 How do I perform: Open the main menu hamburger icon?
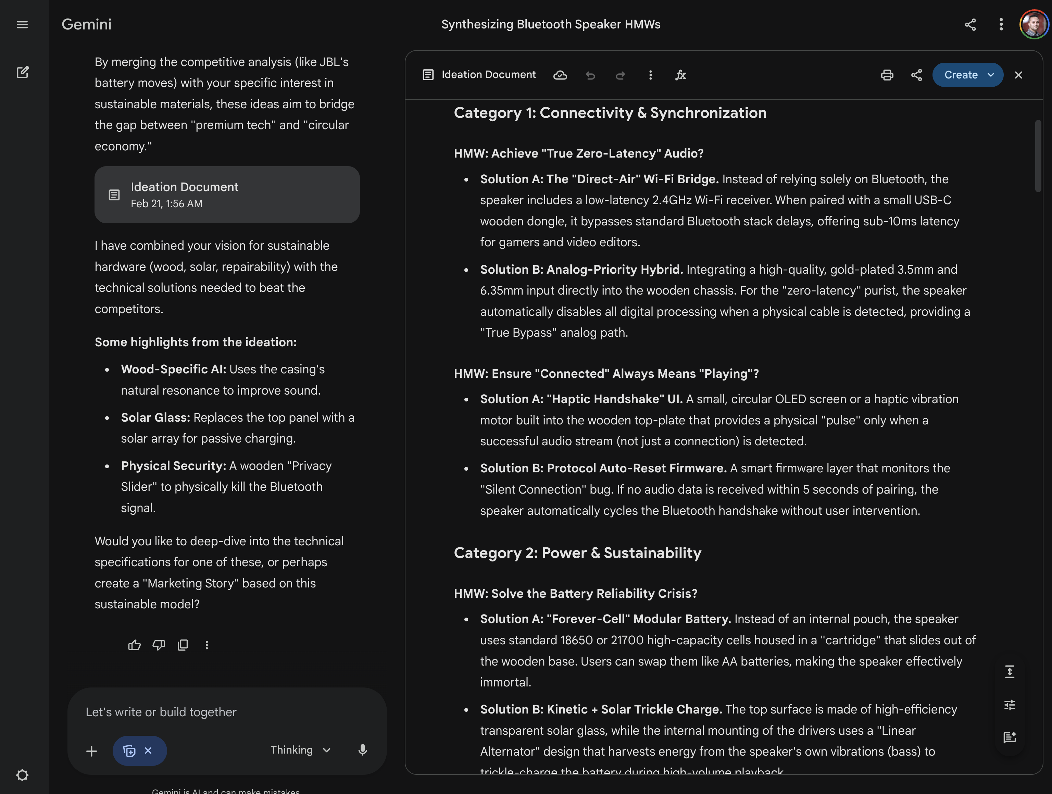coord(22,24)
